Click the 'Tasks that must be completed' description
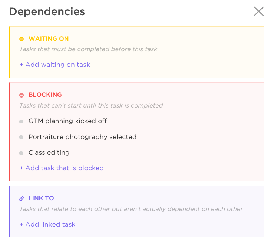 coord(88,49)
